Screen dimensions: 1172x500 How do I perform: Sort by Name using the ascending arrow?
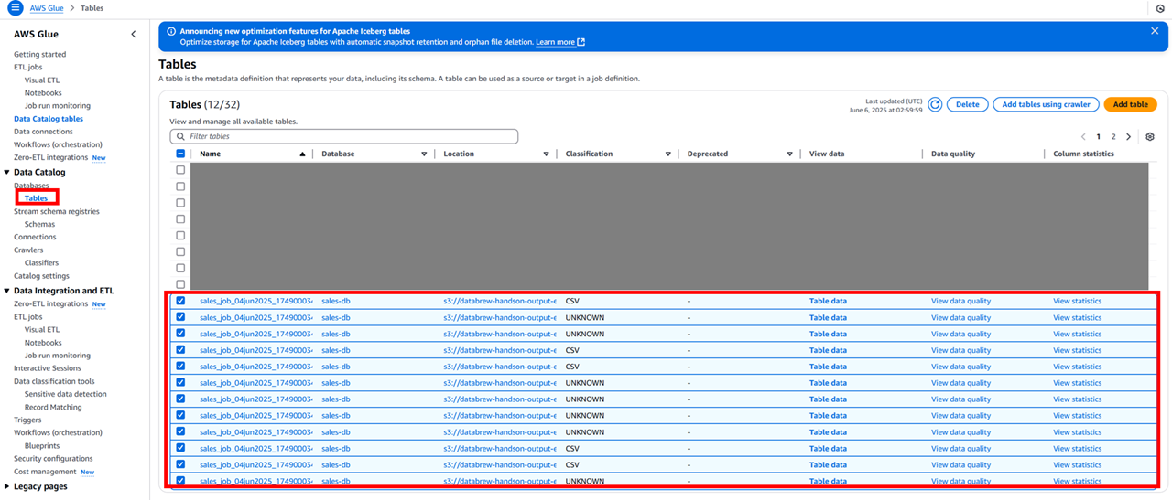click(x=303, y=154)
